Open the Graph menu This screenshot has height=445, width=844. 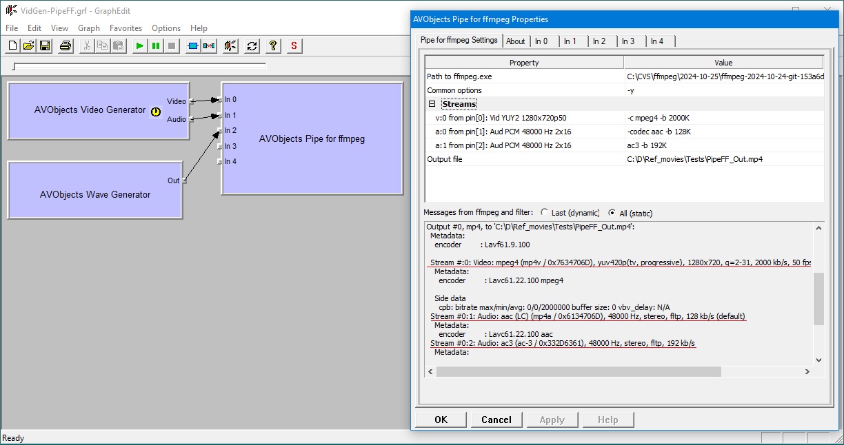point(89,28)
